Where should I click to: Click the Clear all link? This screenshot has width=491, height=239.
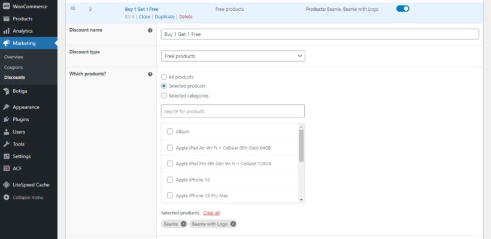211,213
